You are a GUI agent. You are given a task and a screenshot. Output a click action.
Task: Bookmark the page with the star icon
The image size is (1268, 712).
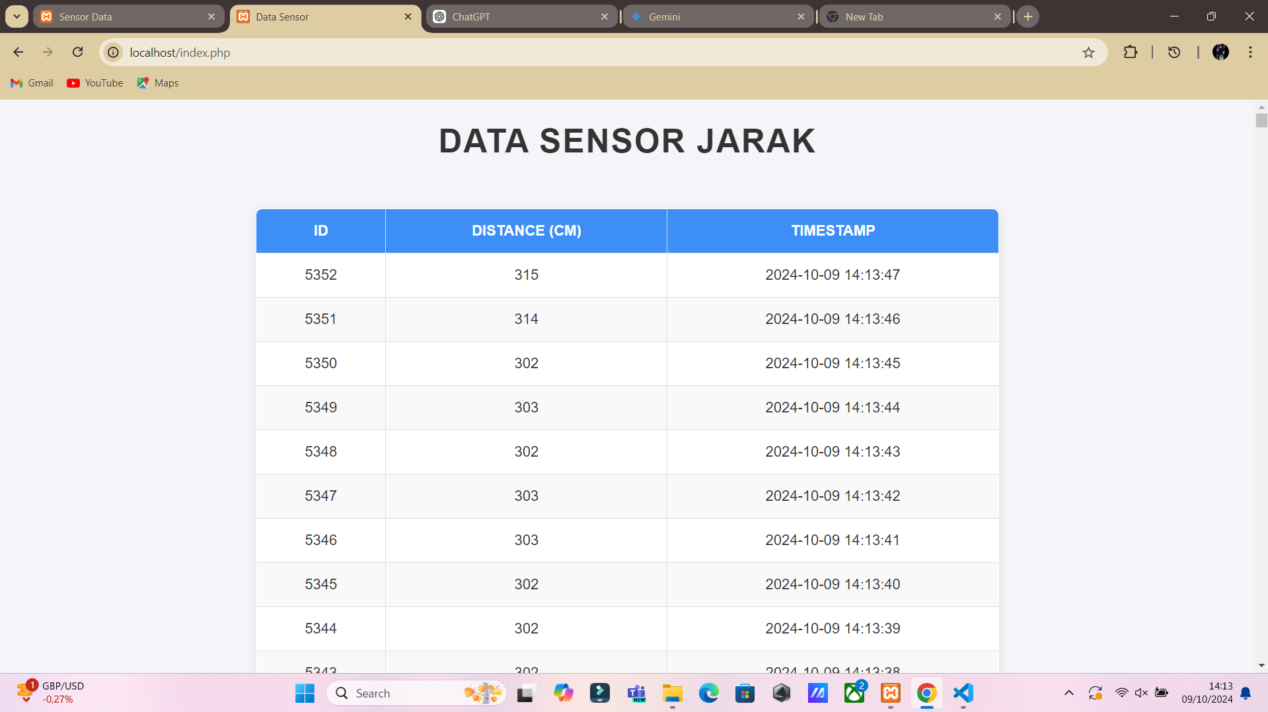tap(1088, 52)
